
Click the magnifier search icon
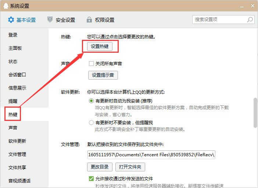point(250,20)
